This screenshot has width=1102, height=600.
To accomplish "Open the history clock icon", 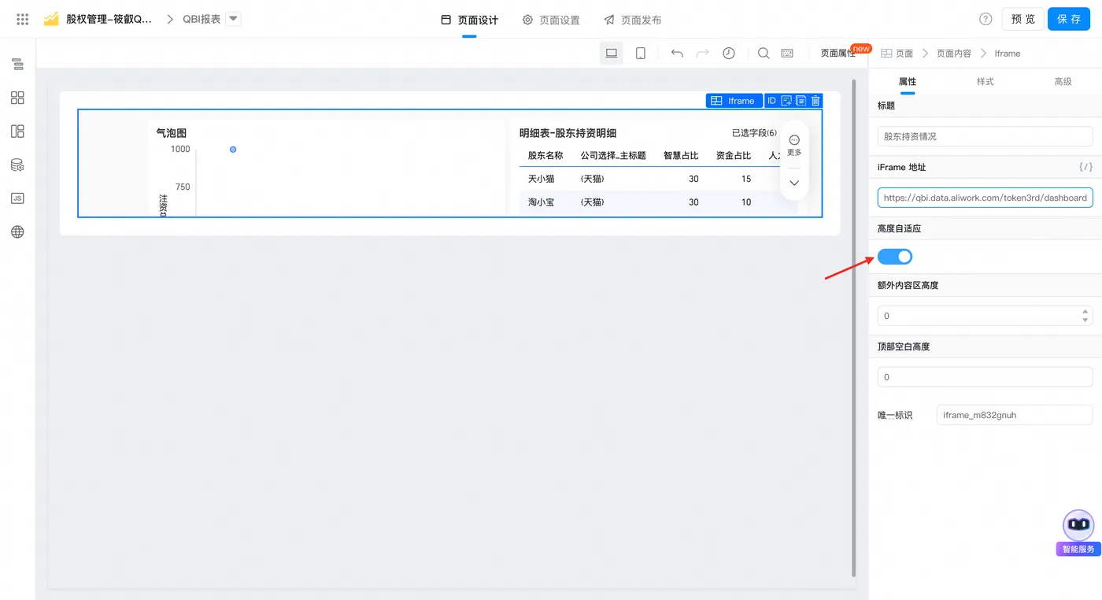I will click(x=729, y=53).
